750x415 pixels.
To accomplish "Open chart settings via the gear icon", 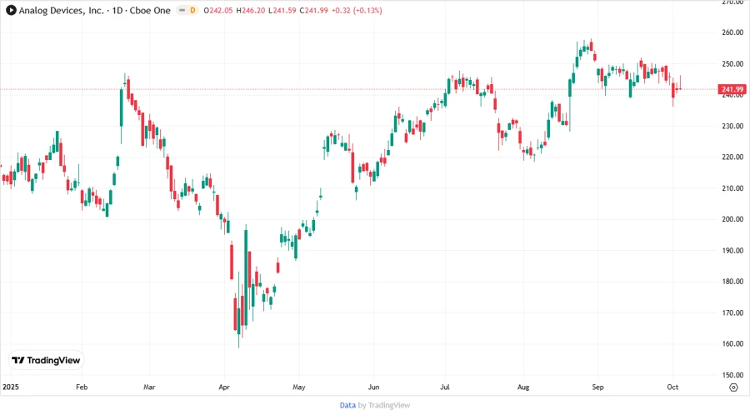I will point(732,387).
